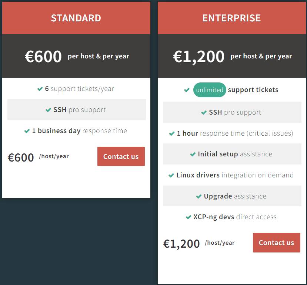The width and height of the screenshot is (307, 285).
Task: Click checkmark beside Linux drivers integration
Action: coord(171,175)
